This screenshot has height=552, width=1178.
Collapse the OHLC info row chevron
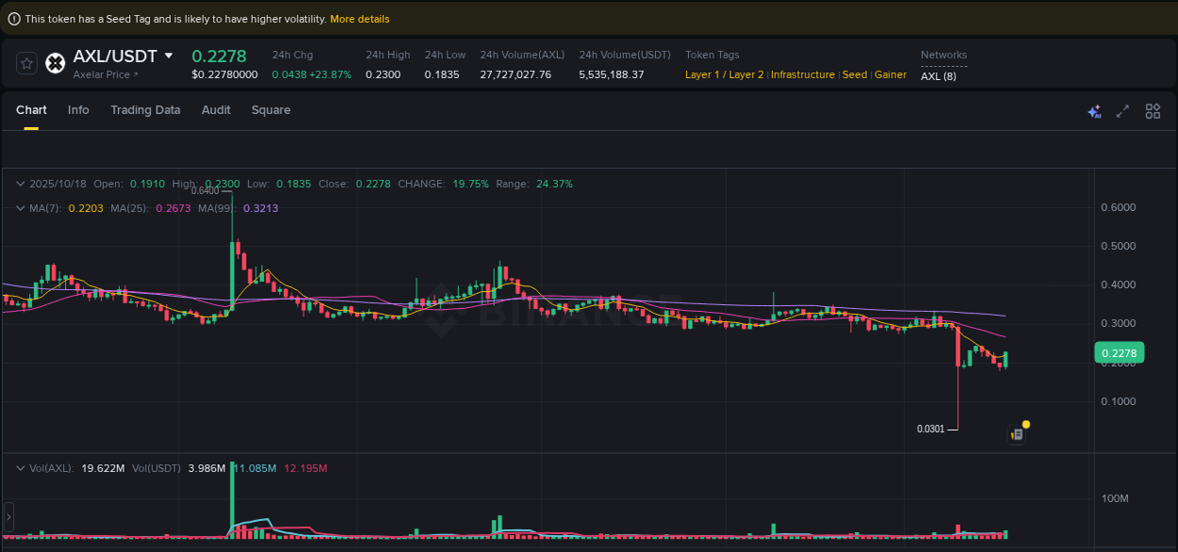coord(19,184)
